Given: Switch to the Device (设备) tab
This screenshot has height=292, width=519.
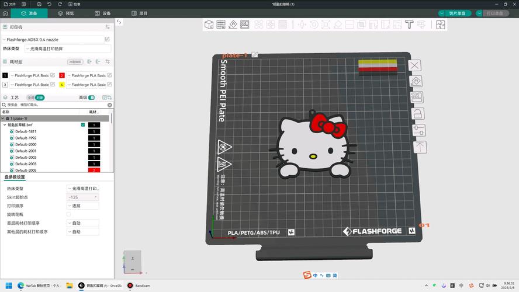Looking at the screenshot, I should [103, 13].
